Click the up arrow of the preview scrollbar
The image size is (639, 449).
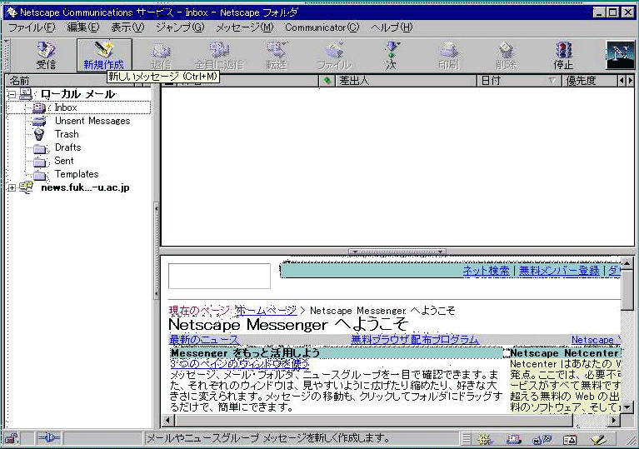click(x=627, y=263)
